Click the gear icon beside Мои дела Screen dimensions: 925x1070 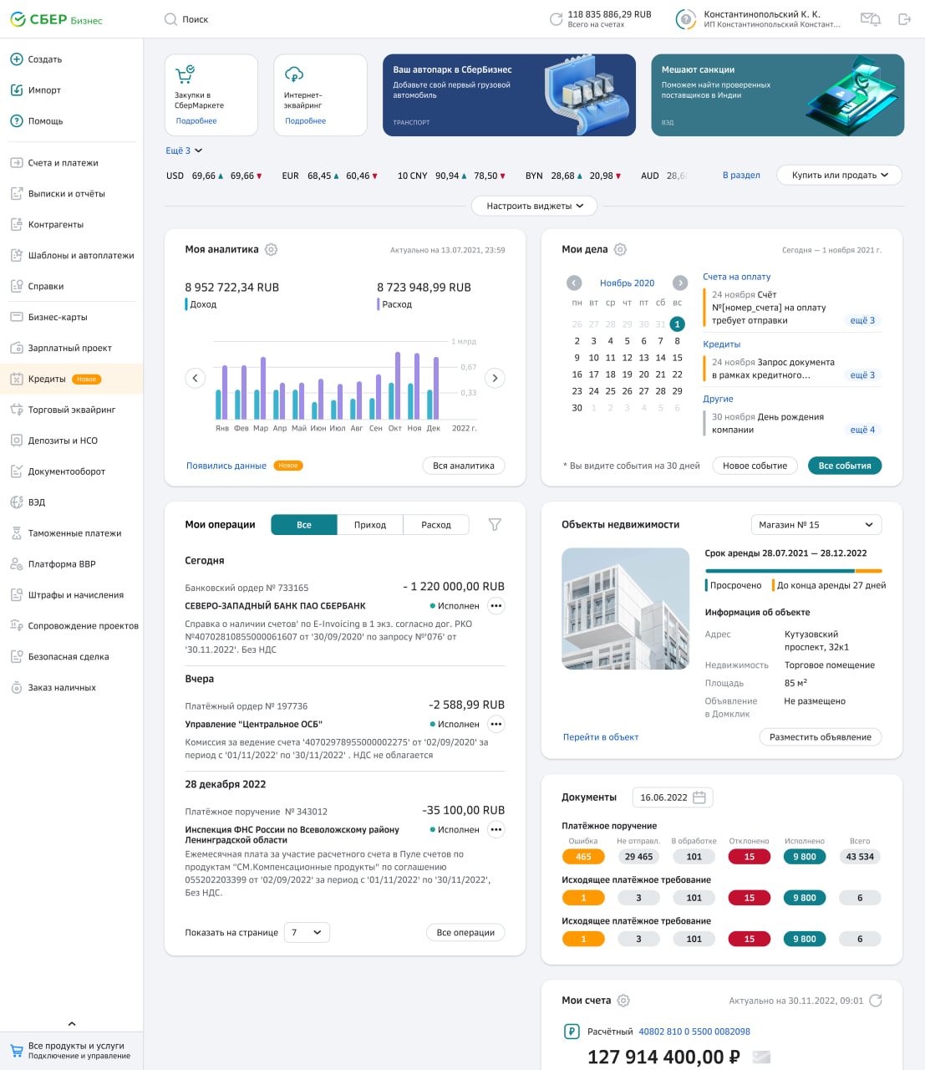pos(620,249)
